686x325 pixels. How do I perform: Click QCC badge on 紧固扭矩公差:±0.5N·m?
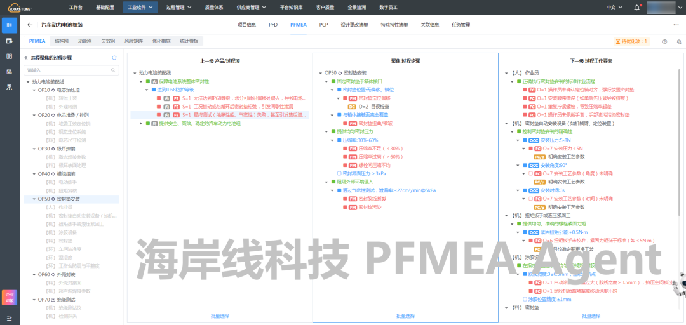(534, 232)
